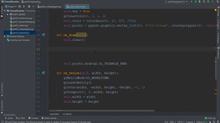Click the IDE and Plugin Updates status message

coord(48,122)
